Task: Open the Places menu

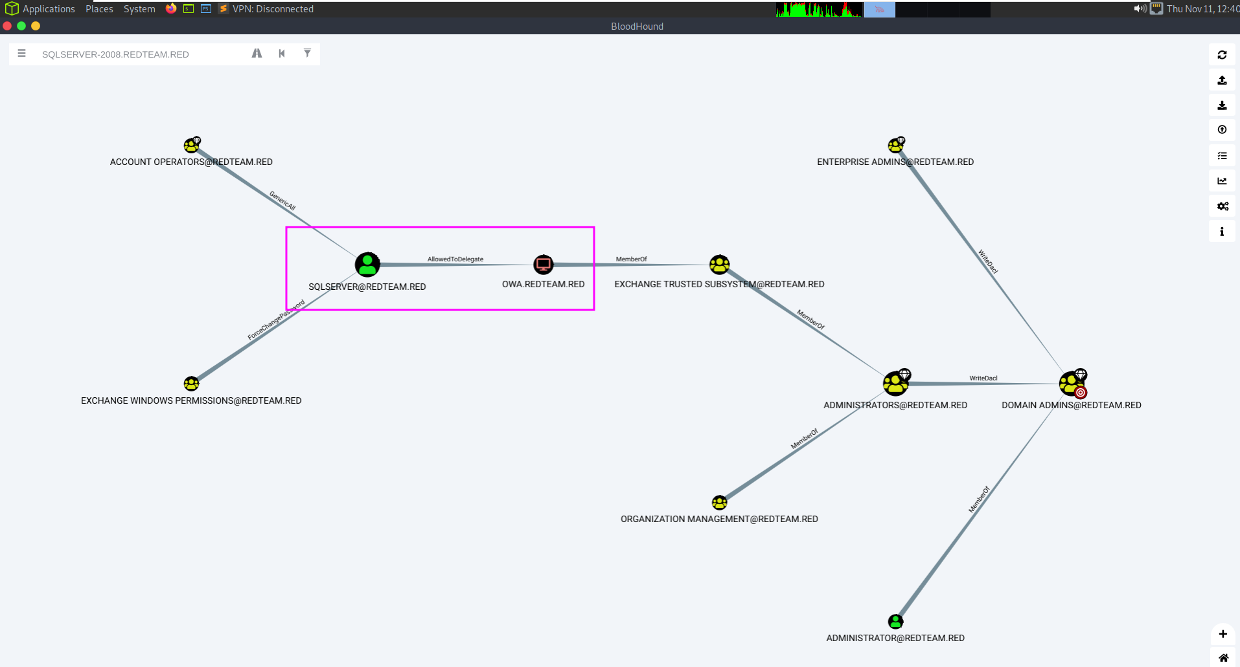Action: click(x=99, y=9)
